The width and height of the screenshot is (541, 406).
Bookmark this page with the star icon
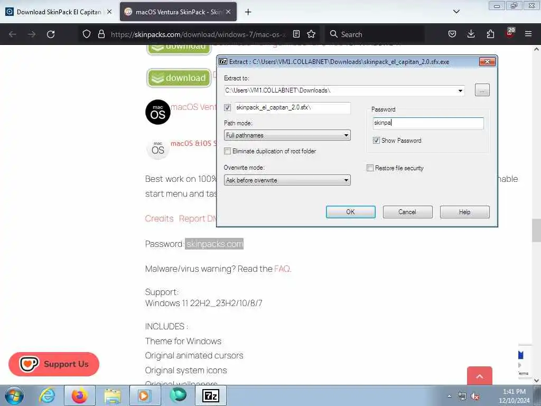(x=311, y=34)
